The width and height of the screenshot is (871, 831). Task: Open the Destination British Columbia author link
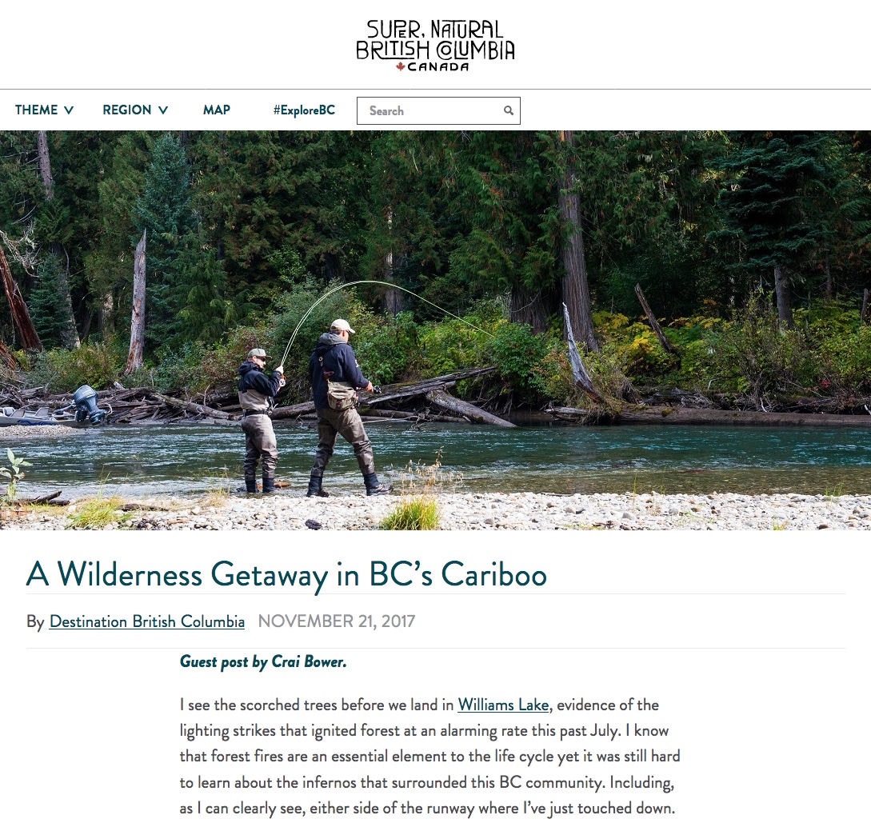(x=146, y=621)
